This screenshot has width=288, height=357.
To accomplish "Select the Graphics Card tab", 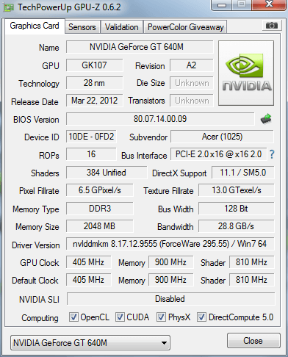I will (x=35, y=26).
